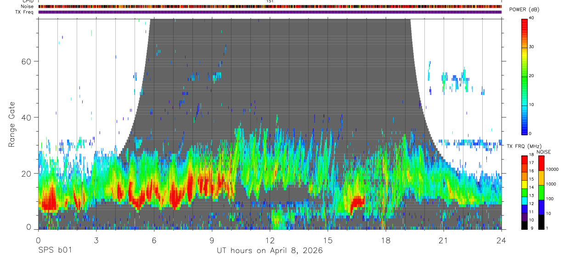
Task: Click the purple TX Freq strip
Action: 270,12
